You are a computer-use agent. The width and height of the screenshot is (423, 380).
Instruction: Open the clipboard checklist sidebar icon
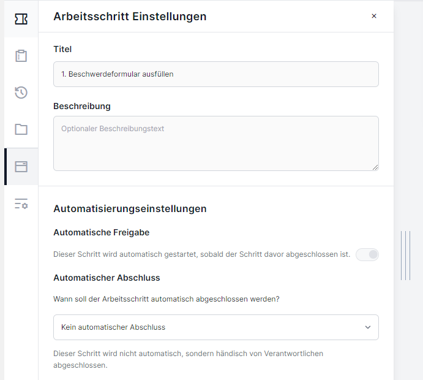[21, 56]
